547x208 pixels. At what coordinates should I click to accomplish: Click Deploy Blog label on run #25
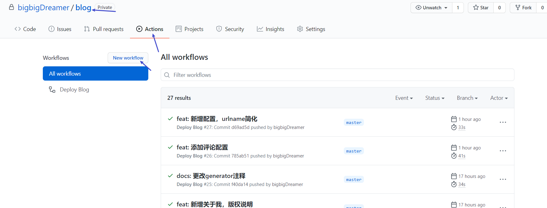190,184
